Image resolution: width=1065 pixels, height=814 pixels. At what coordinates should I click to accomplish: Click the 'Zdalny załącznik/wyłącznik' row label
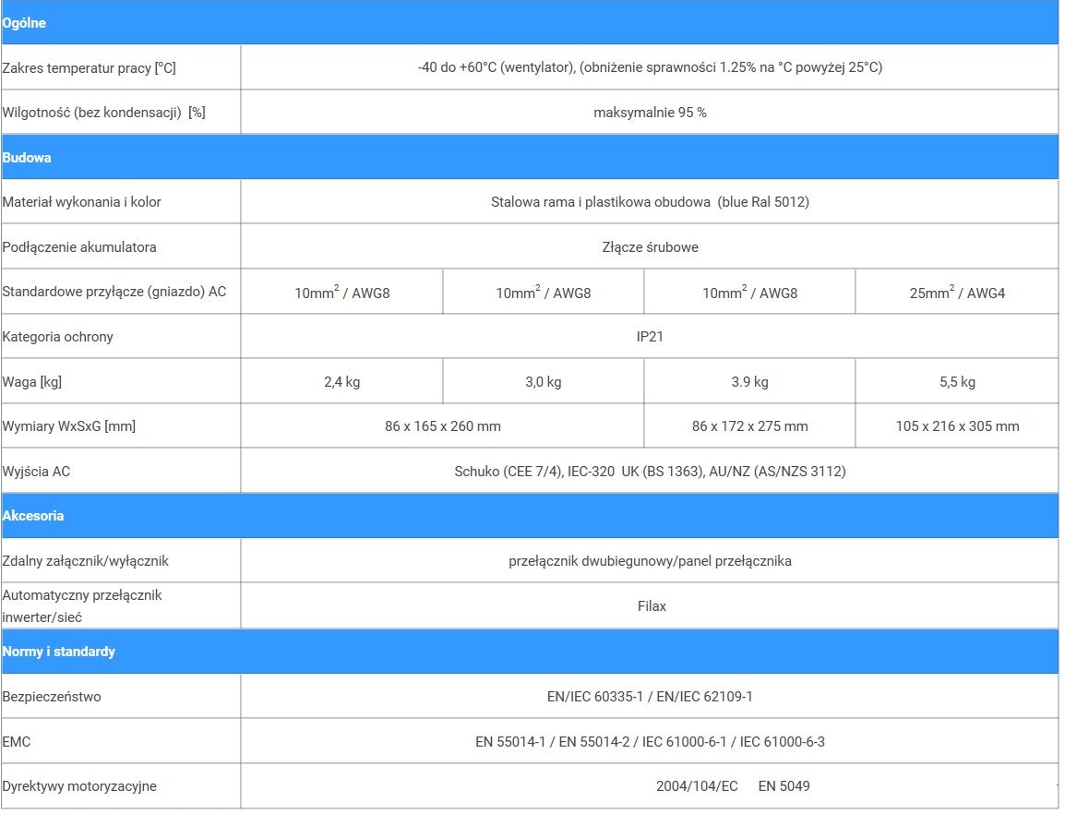86,561
